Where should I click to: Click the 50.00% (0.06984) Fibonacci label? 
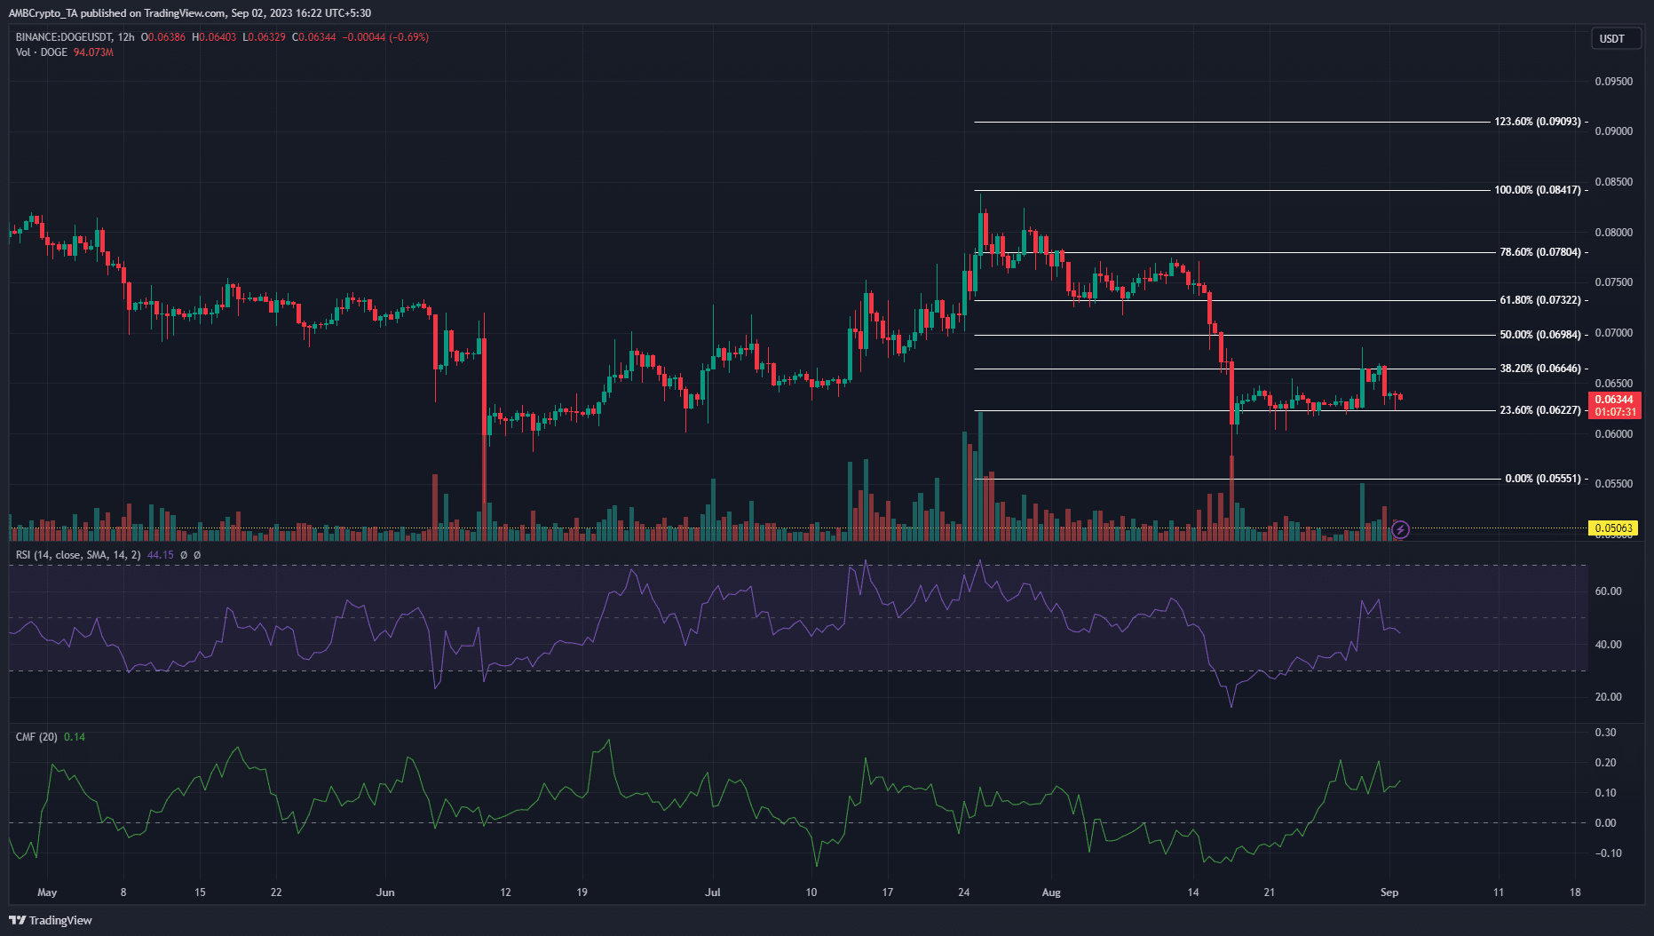point(1540,335)
